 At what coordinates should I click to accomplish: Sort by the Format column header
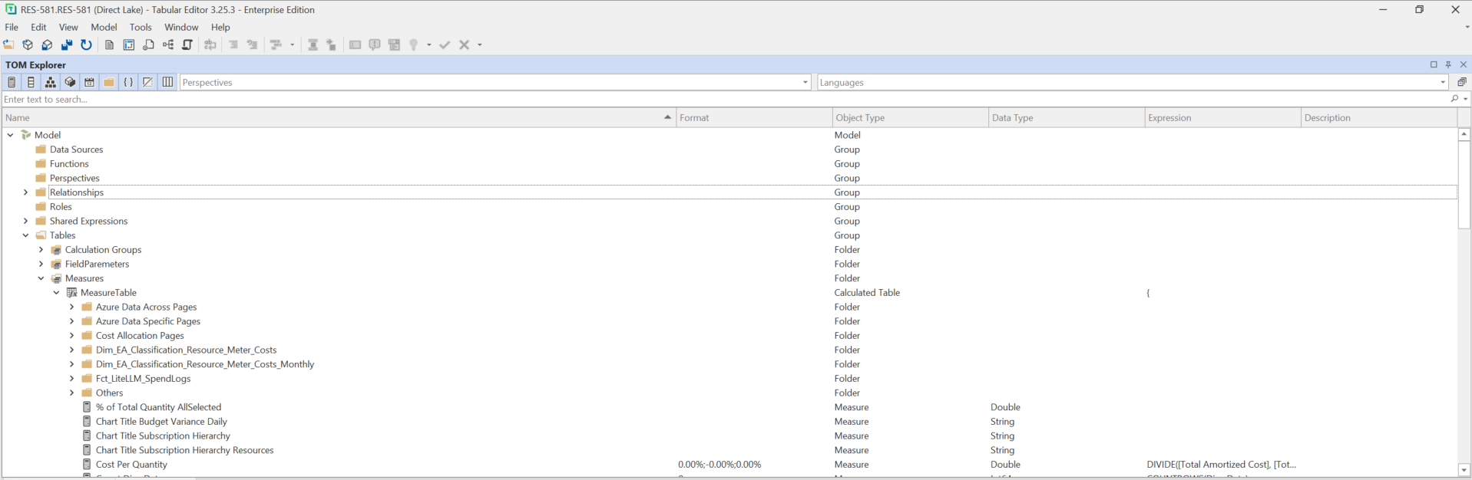coord(754,117)
